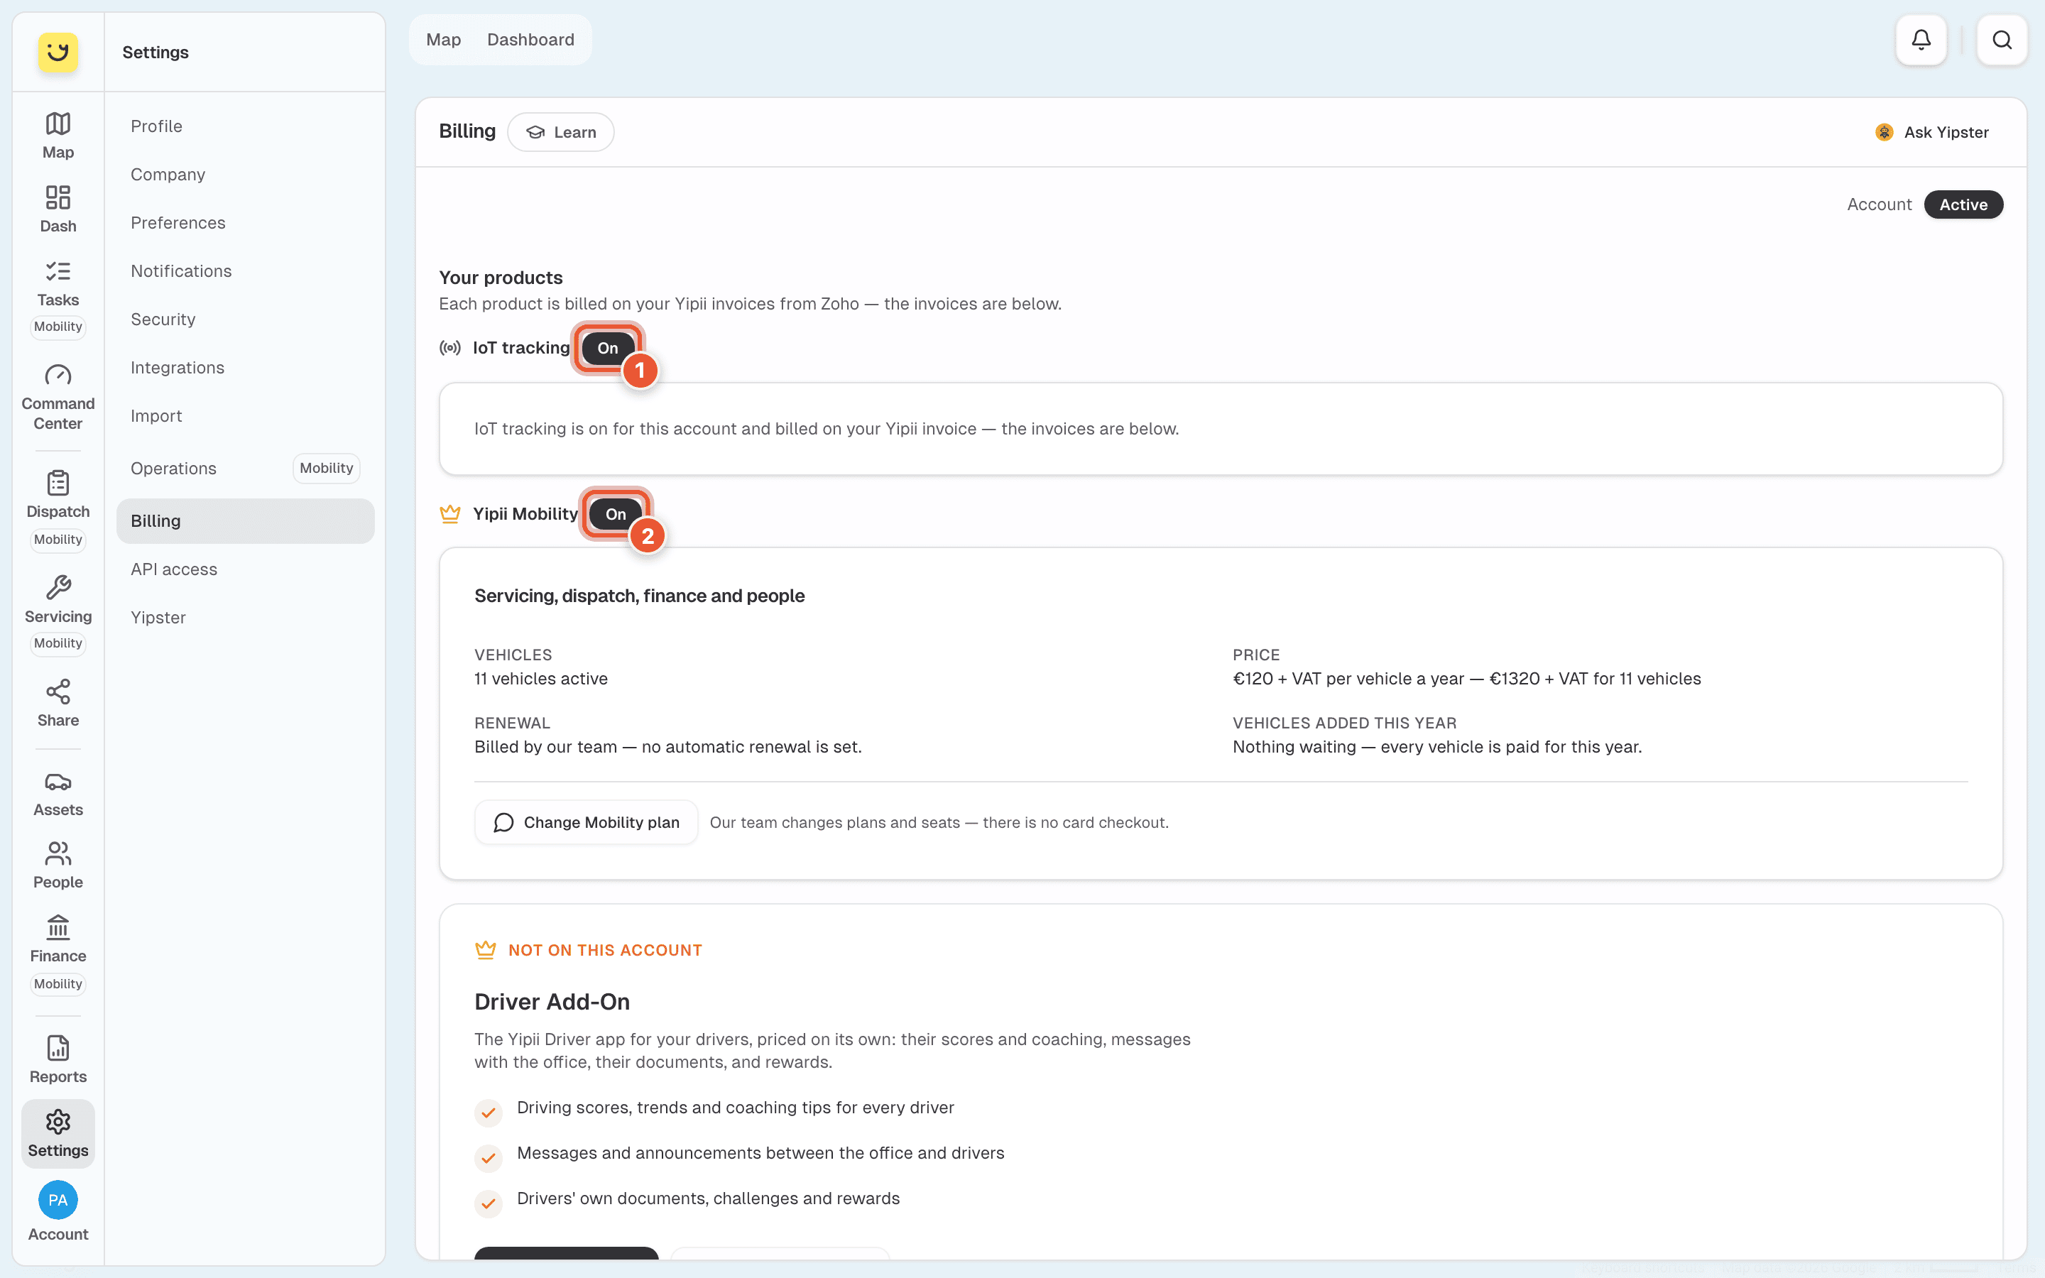
Task: Open Preferences settings
Action: pyautogui.click(x=245, y=222)
